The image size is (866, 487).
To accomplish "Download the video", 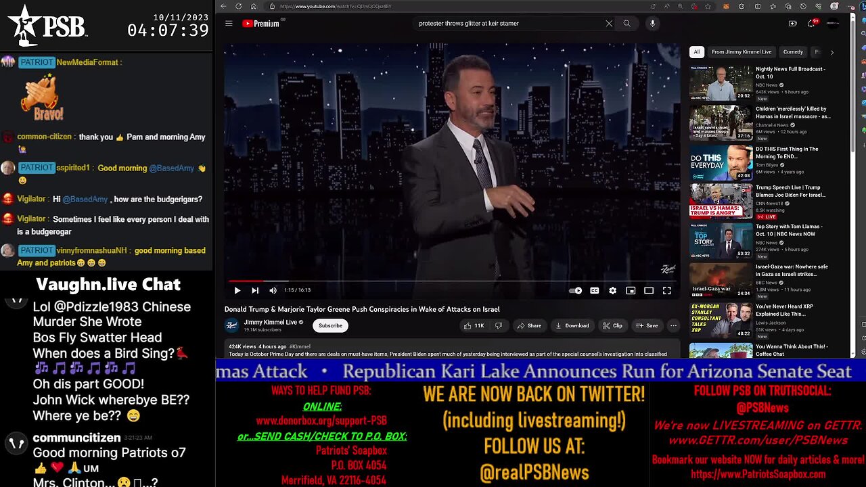I will pyautogui.click(x=572, y=325).
